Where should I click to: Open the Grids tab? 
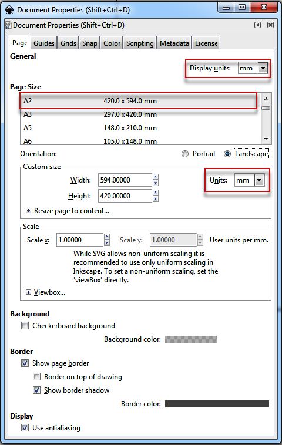coord(68,43)
